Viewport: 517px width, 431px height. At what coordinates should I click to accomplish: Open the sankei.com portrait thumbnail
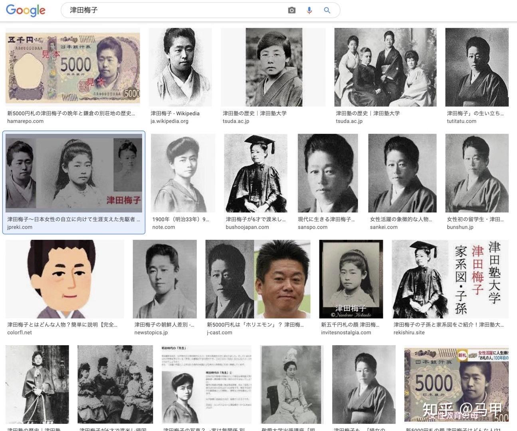pos(402,173)
